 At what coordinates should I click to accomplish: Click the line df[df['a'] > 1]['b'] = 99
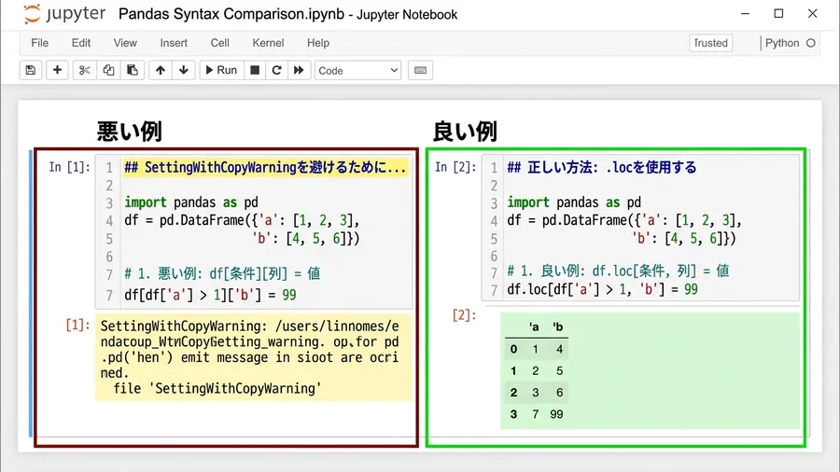point(210,295)
